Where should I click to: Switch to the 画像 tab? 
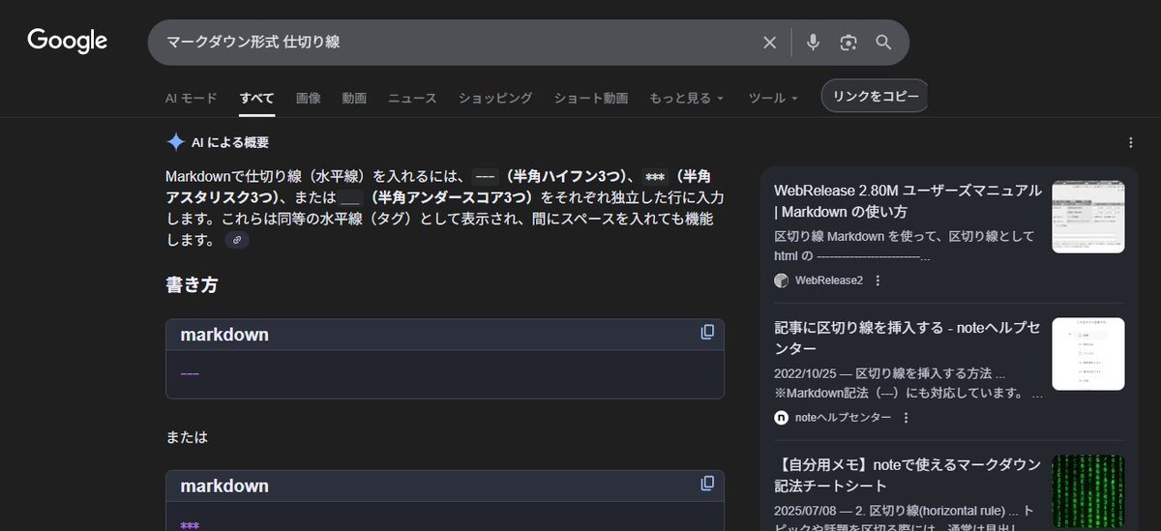click(309, 98)
